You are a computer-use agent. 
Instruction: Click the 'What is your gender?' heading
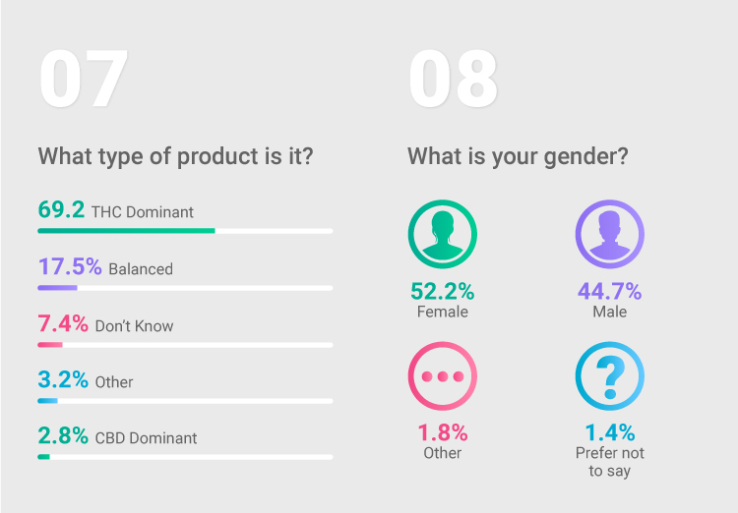point(518,156)
